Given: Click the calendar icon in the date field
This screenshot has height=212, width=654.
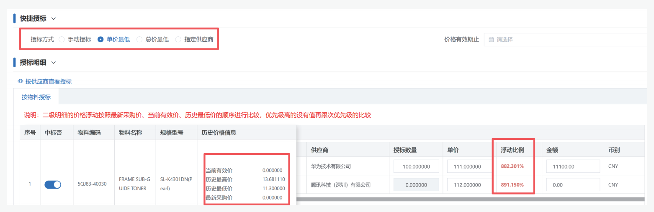Looking at the screenshot, I should (x=491, y=40).
